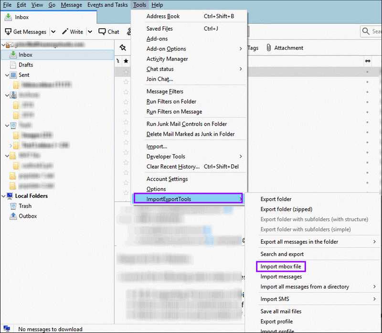This screenshot has width=382, height=333.
Task: Select Join Chat menu item
Action: pos(190,79)
